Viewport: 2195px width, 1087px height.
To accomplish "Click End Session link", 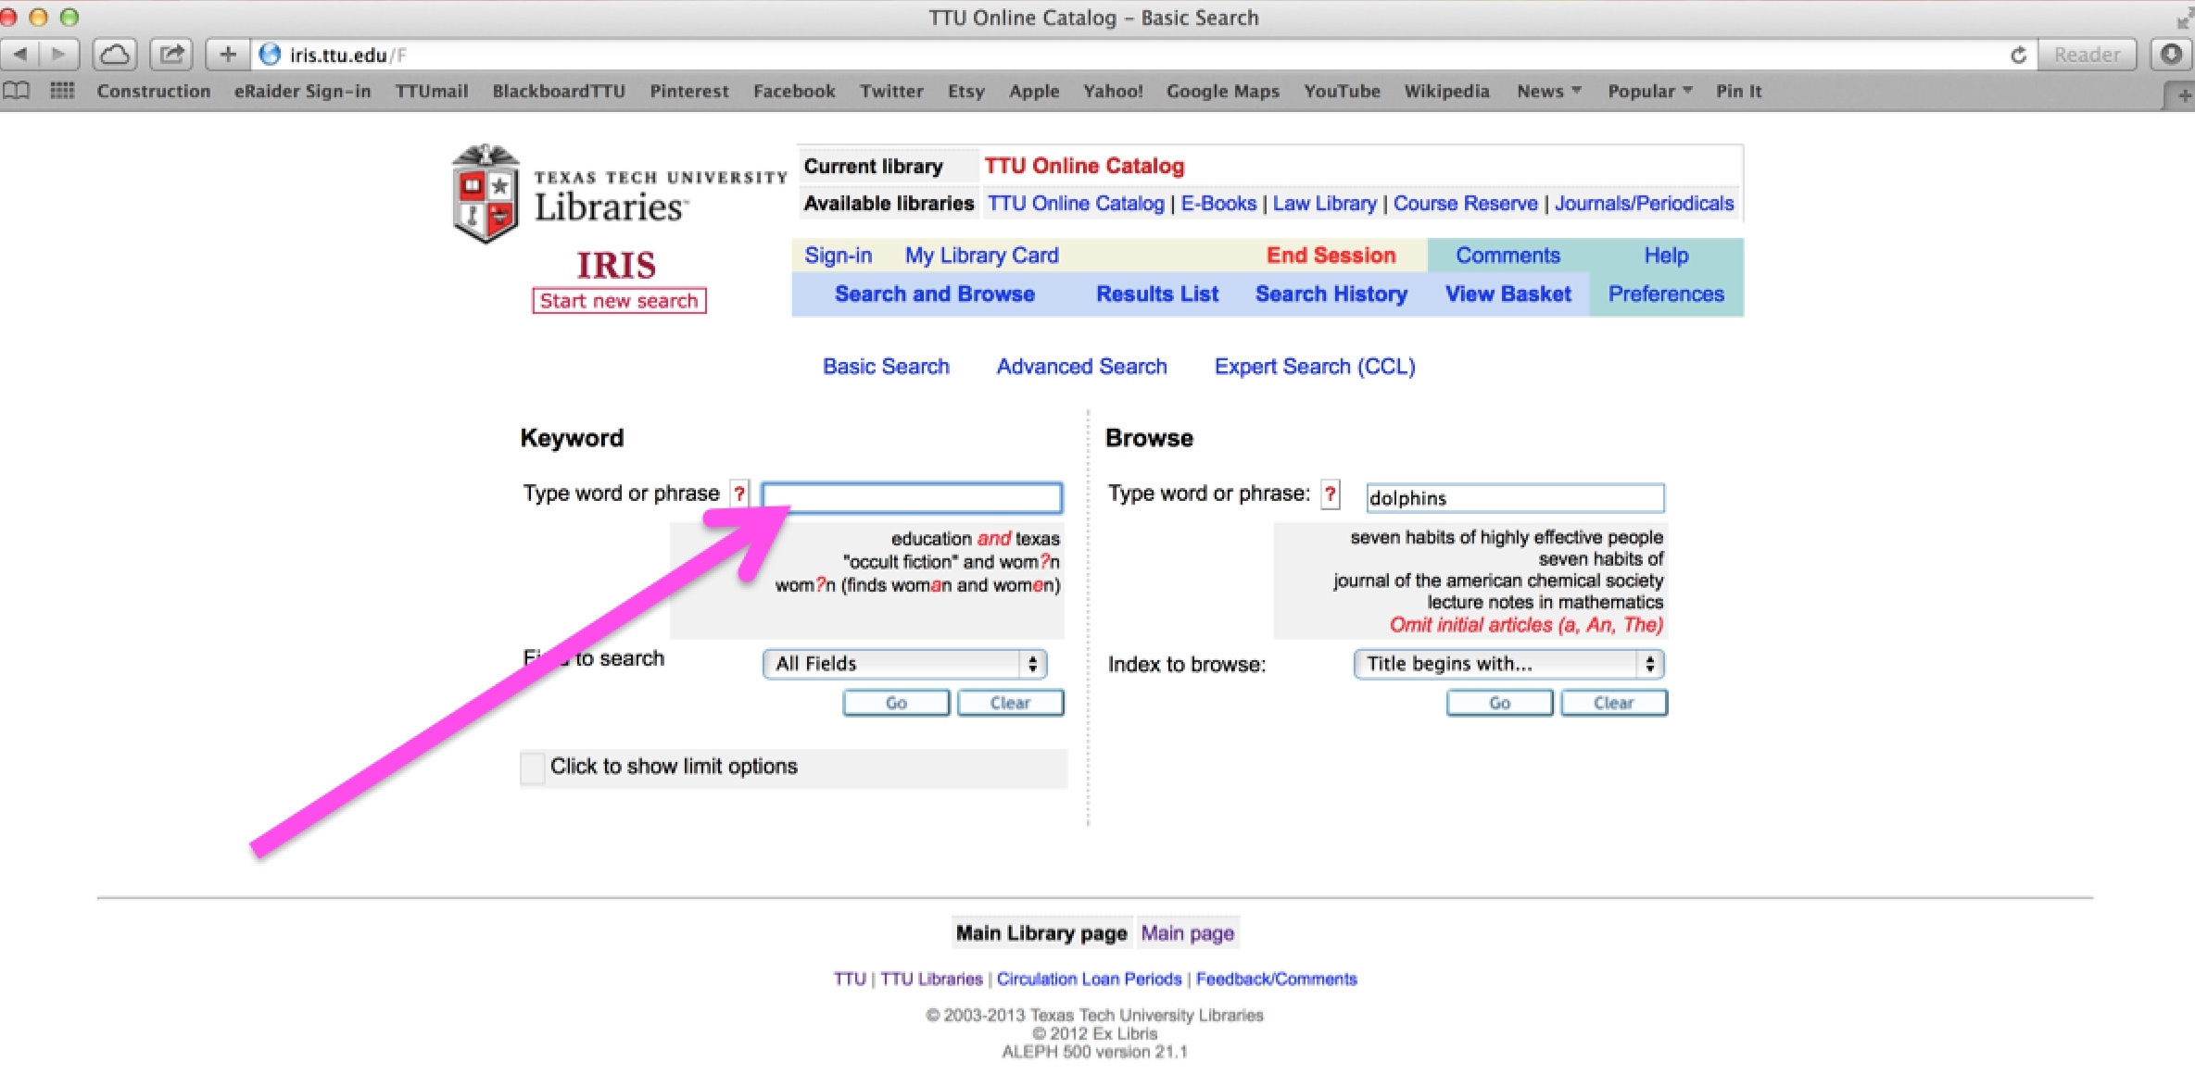I will [1331, 256].
